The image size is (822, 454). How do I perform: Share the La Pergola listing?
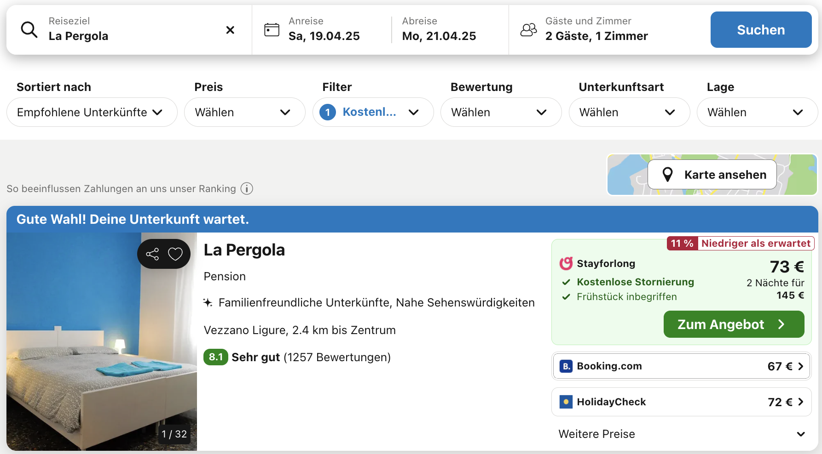[x=152, y=254]
